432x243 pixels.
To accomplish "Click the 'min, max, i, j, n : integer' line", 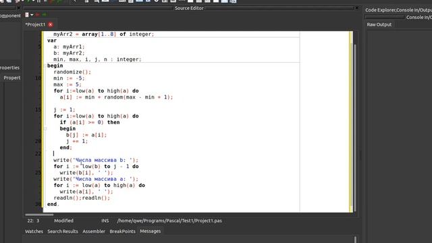I will [97, 59].
